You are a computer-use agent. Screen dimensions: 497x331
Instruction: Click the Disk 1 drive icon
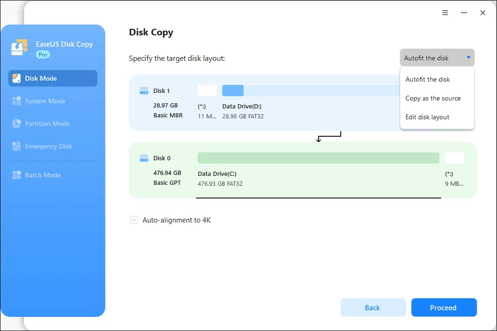click(144, 91)
